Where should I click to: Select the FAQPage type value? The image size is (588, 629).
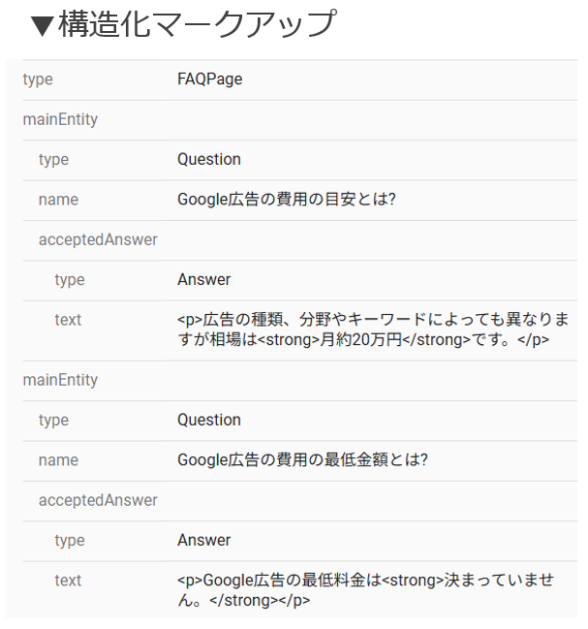click(x=209, y=79)
